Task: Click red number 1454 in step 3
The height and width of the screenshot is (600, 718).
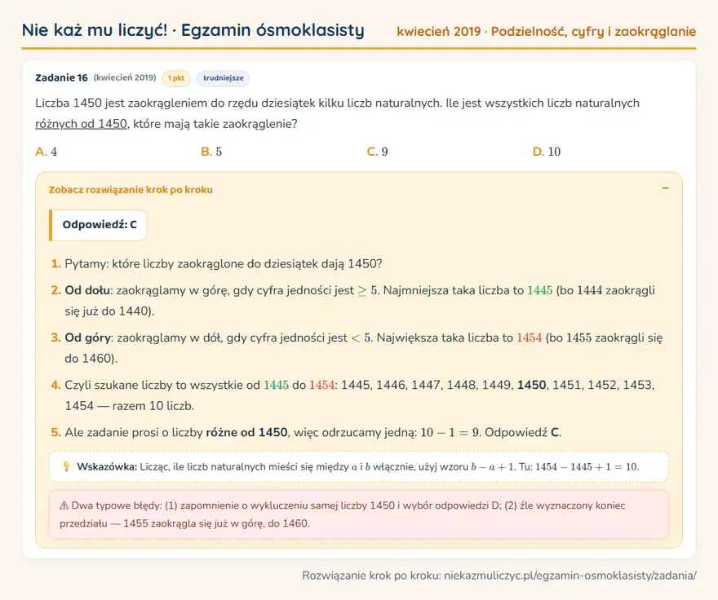Action: pos(529,337)
